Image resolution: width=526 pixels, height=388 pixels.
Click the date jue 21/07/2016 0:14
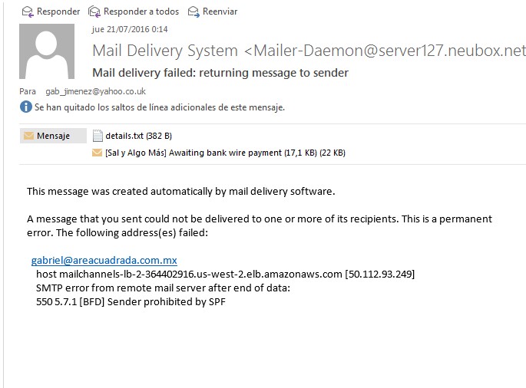coord(130,30)
